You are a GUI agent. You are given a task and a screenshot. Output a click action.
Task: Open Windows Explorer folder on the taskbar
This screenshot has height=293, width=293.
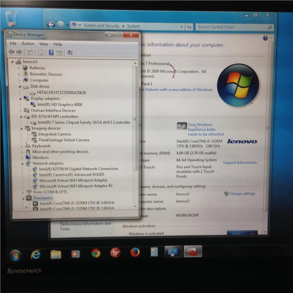[56, 254]
